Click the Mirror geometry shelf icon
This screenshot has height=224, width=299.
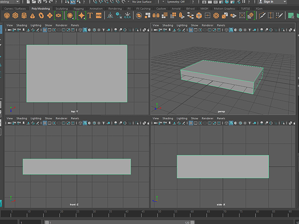(x=156, y=15)
